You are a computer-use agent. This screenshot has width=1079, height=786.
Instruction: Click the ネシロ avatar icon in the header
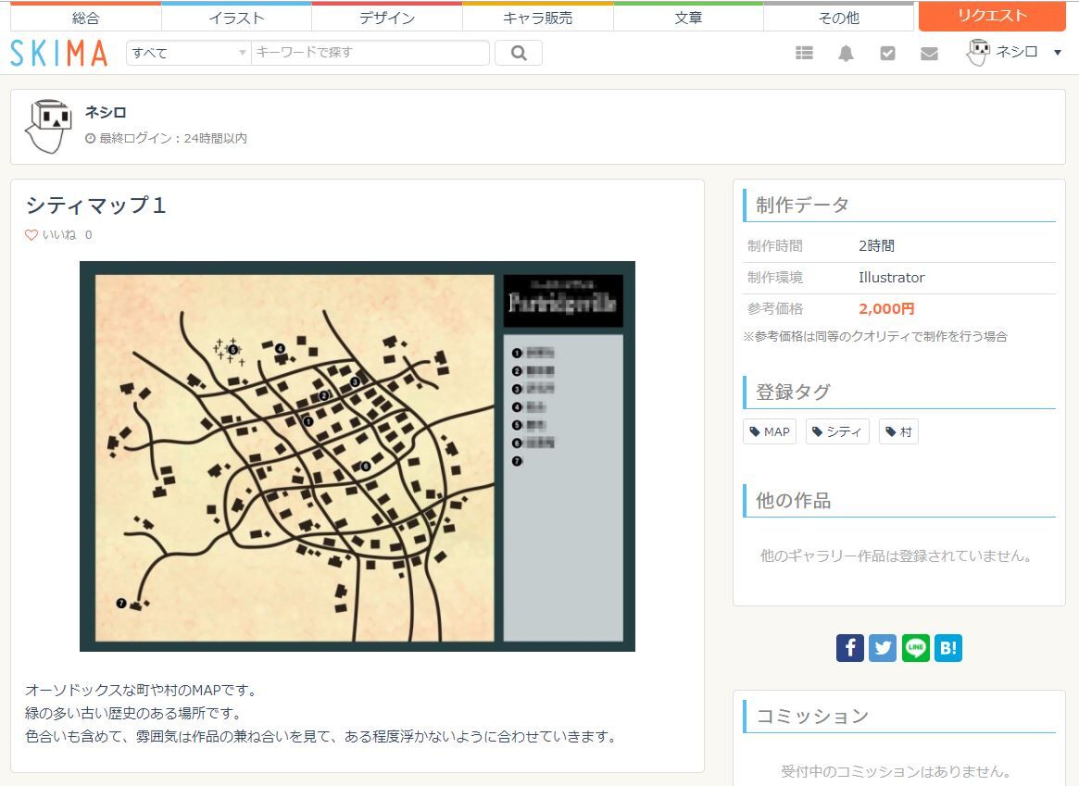978,53
